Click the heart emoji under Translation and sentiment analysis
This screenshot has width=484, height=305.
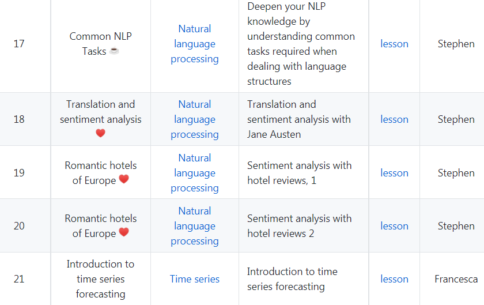pos(100,134)
